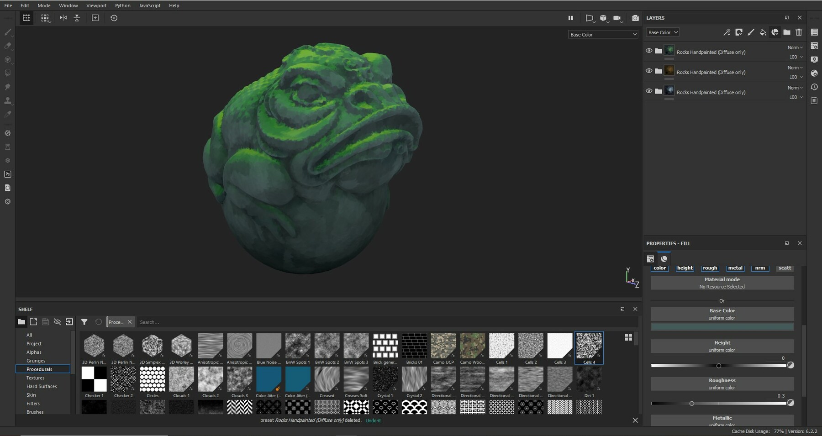822x436 pixels.
Task: Adjust the Roughness slider in the Fill properties
Action: tap(692, 403)
